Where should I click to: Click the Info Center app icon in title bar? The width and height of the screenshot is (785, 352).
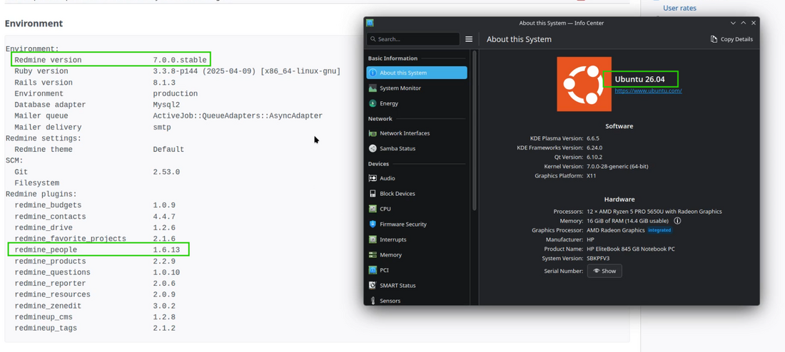[x=370, y=23]
